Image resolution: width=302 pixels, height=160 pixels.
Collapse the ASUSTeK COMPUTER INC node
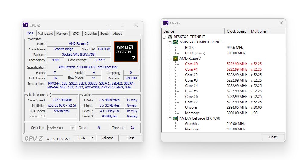pos(170,42)
